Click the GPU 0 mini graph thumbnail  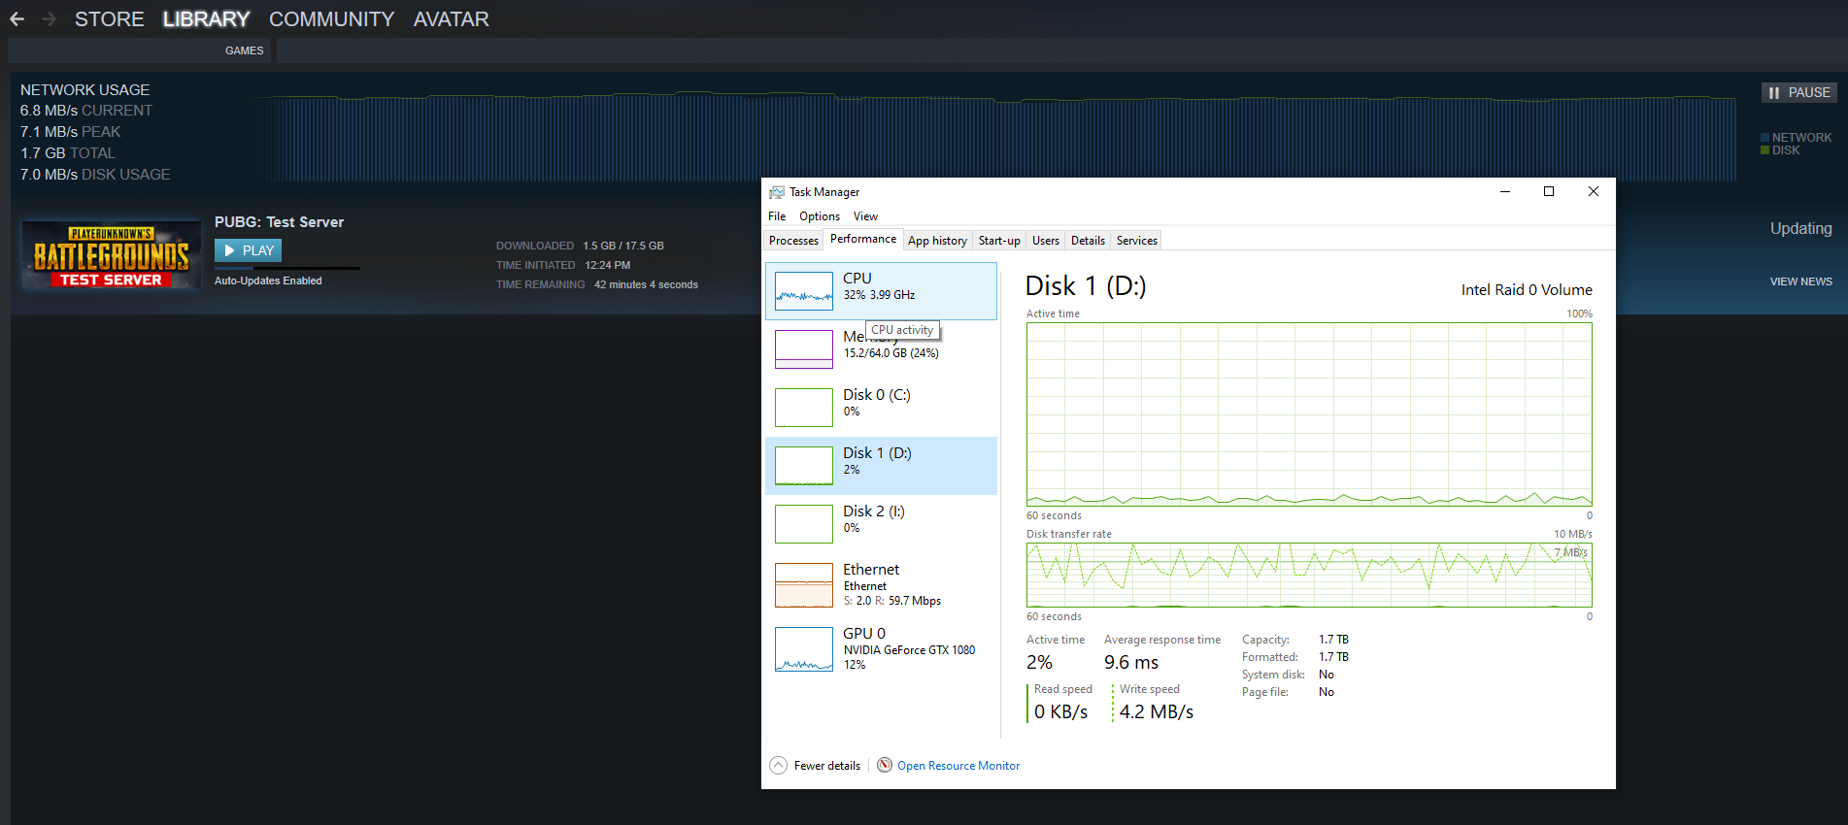coord(804,649)
